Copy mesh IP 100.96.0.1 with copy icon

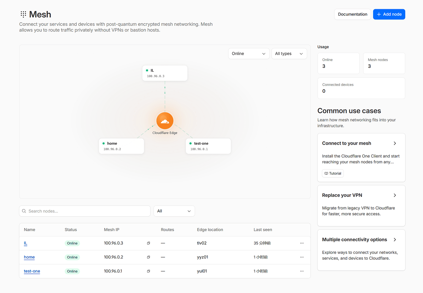[148, 271]
